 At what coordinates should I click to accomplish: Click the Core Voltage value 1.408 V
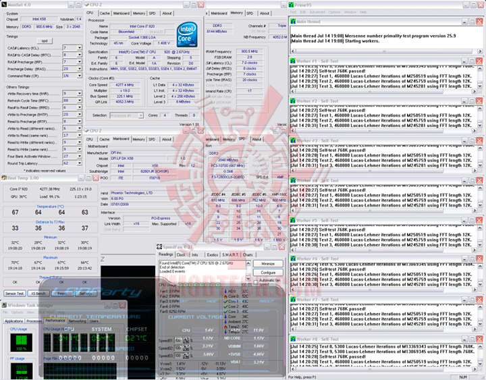[x=163, y=43]
